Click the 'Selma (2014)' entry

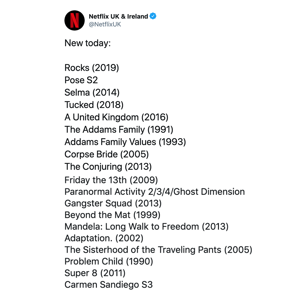92,92
